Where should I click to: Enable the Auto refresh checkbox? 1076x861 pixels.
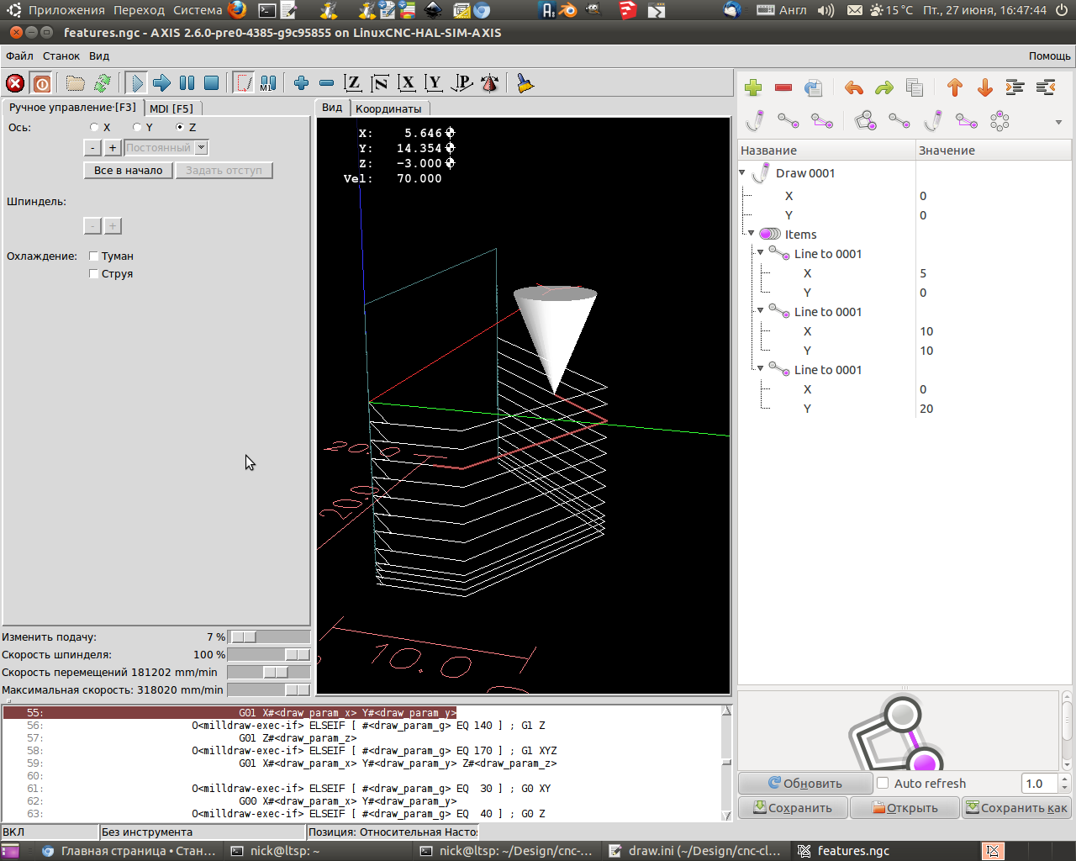coord(883,784)
